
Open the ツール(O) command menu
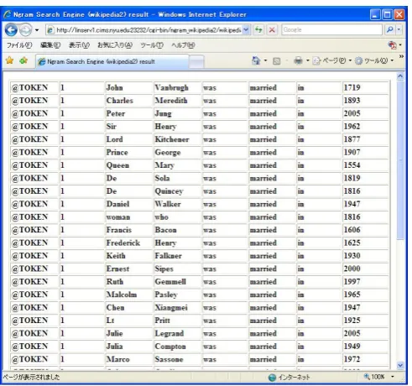(x=374, y=60)
